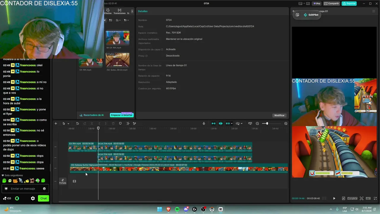Open Spotify from the taskbar
The image size is (380, 214).
[177, 209]
